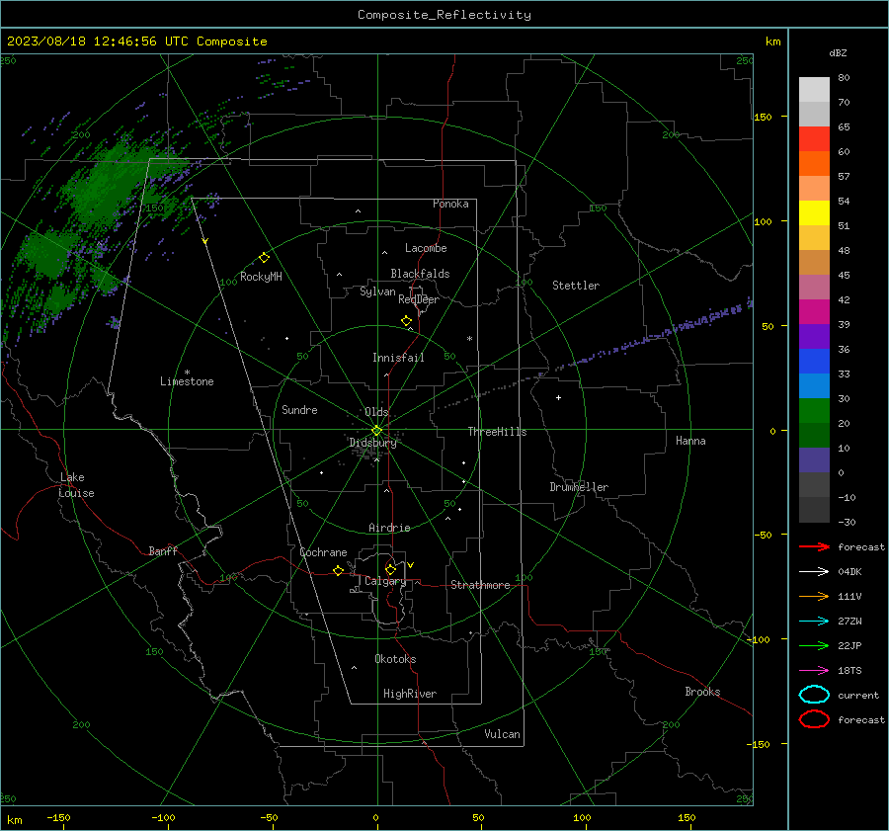Click the red forecast ellipse icon
The width and height of the screenshot is (889, 831).
[x=814, y=719]
